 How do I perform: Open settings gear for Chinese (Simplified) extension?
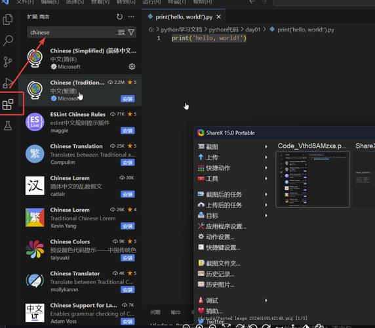click(x=132, y=66)
